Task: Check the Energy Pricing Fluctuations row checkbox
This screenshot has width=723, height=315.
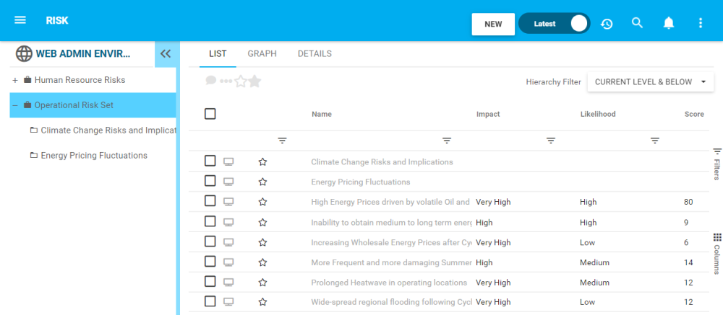Action: 210,181
